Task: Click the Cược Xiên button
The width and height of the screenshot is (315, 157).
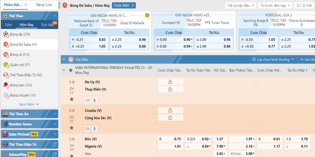Action: click(x=123, y=5)
